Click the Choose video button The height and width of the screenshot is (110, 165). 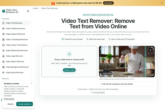point(69,70)
